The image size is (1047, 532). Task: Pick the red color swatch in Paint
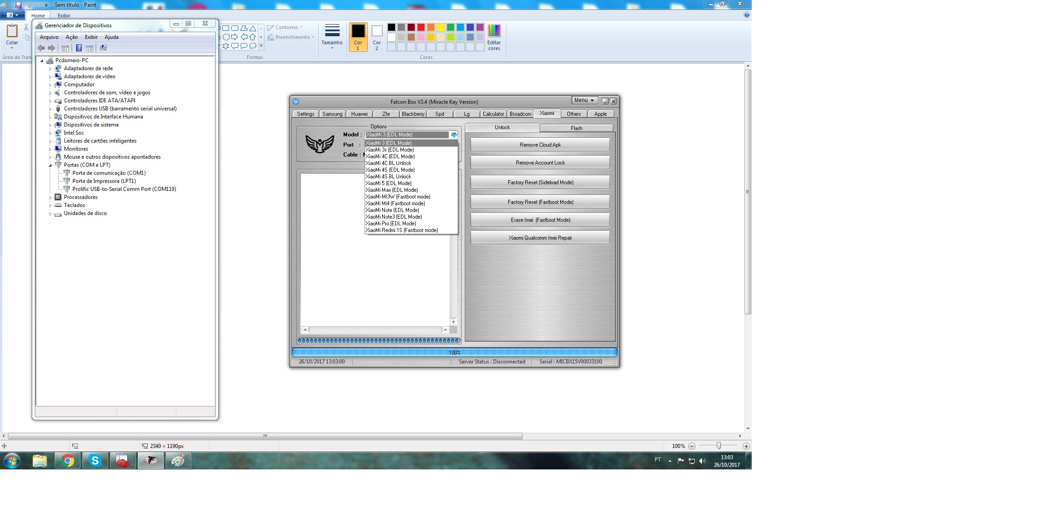(421, 27)
